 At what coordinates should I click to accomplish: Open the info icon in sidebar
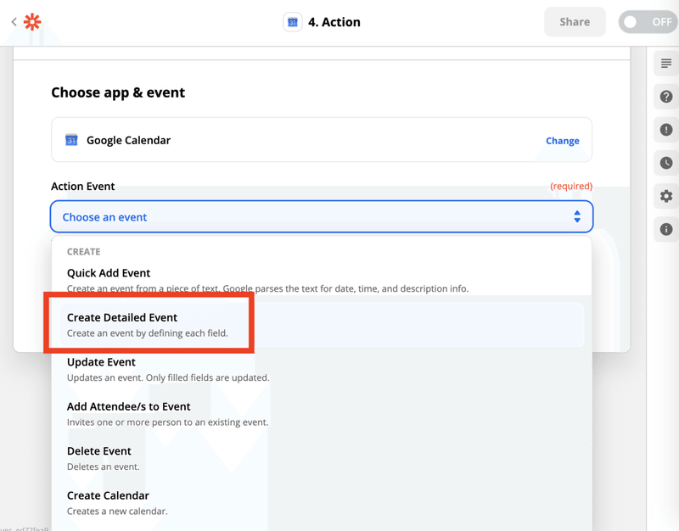point(666,229)
